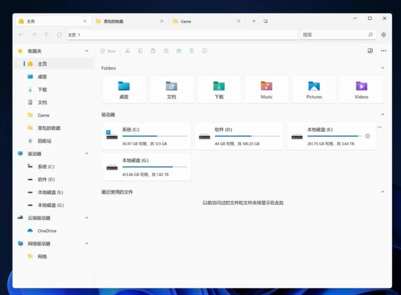The height and width of the screenshot is (295, 401).
Task: Collapse the 驱动器 sidebar group
Action: coord(87,154)
